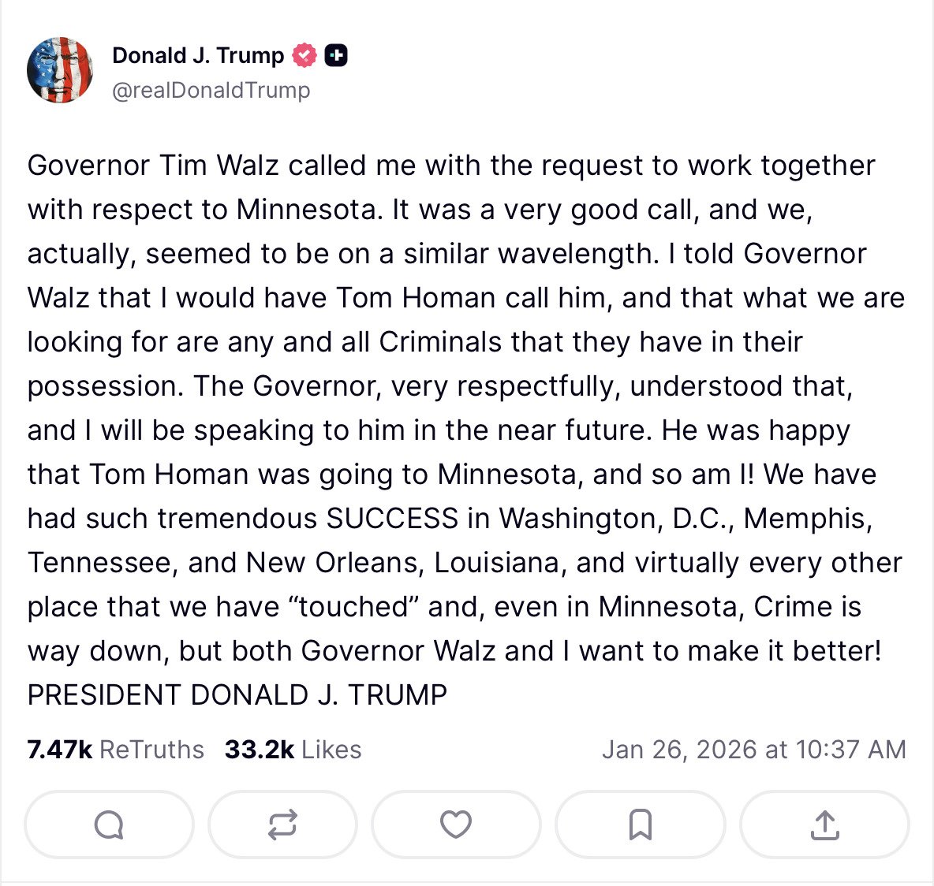Like the post with the heart icon
Screen dimensions: 934x886
[x=456, y=825]
